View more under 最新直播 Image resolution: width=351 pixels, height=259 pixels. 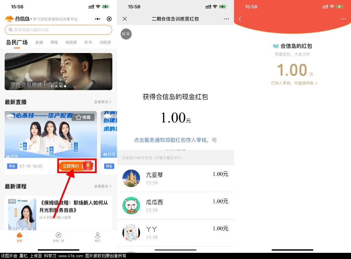(x=102, y=102)
